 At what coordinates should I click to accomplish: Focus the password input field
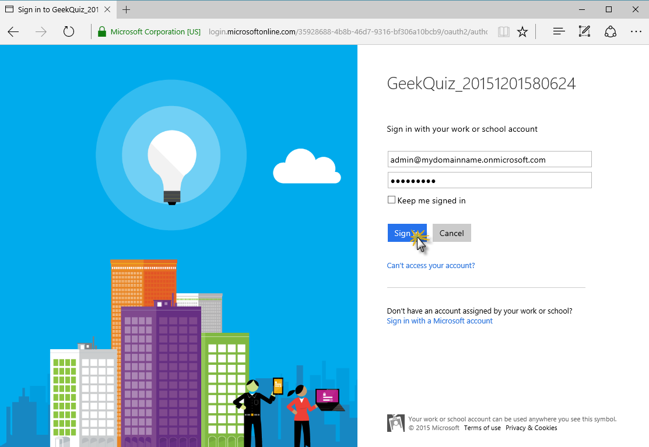489,181
